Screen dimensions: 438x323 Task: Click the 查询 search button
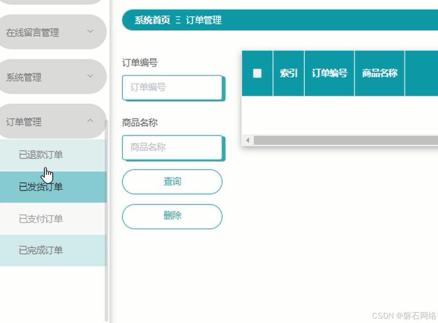click(x=172, y=181)
